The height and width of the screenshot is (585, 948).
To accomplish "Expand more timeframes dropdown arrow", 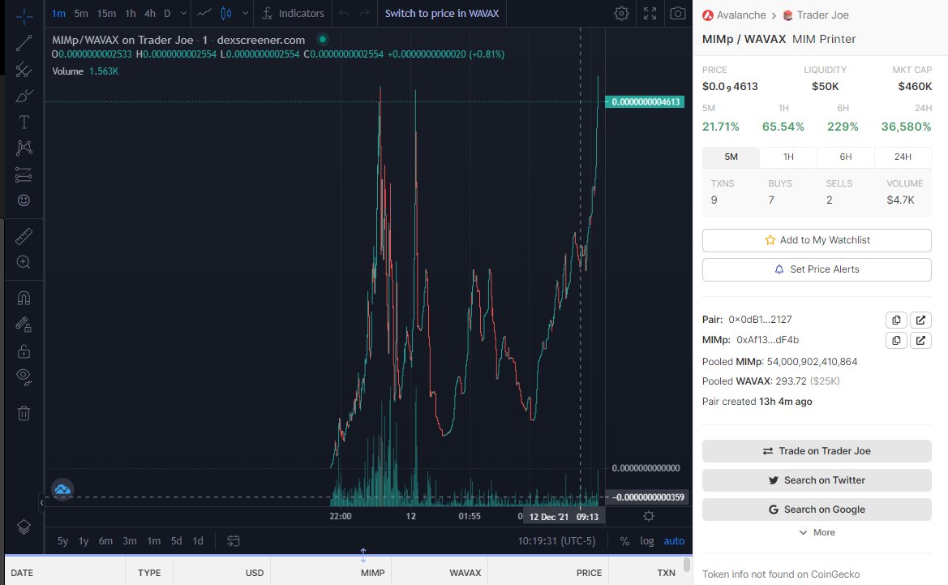I will [183, 13].
